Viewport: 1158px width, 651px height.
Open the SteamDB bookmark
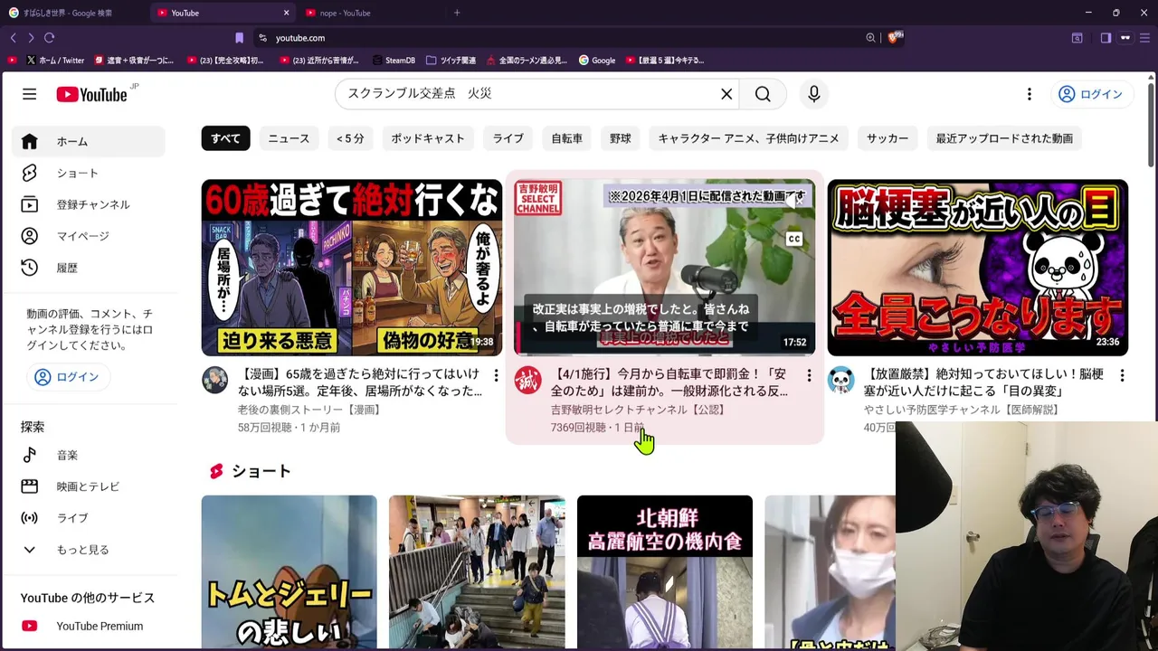(x=394, y=61)
